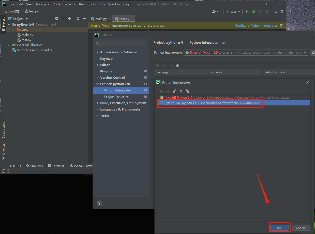
Task: Toggle tool window quick-access icon in status bar
Action: 4,171
